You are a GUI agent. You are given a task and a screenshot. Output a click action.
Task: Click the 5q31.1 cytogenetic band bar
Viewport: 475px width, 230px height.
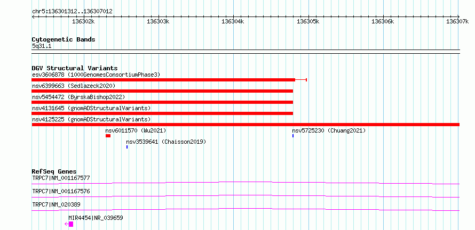[246, 52]
